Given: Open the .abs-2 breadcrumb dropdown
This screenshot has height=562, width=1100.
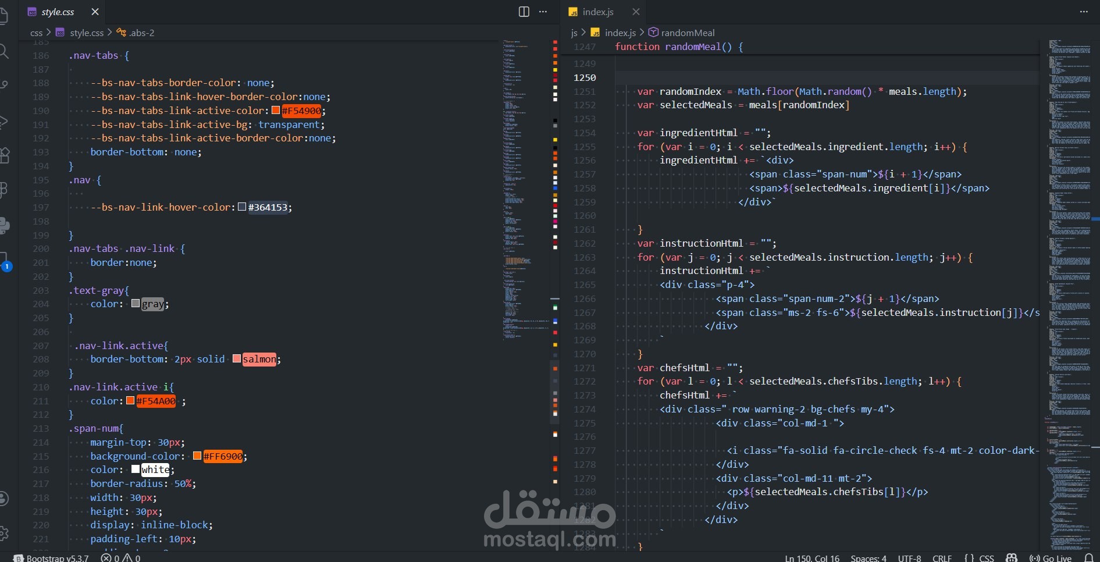Looking at the screenshot, I should [x=141, y=33].
